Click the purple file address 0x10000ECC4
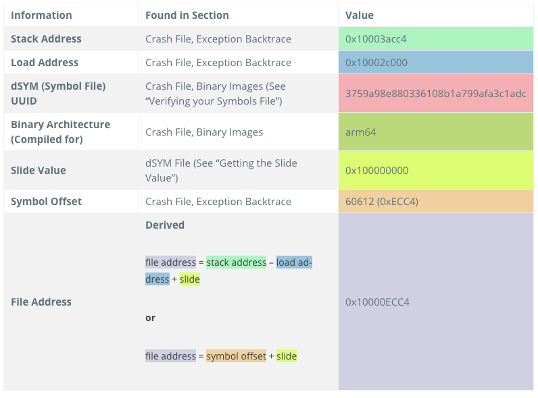Image resolution: width=538 pixels, height=398 pixels. pos(377,302)
